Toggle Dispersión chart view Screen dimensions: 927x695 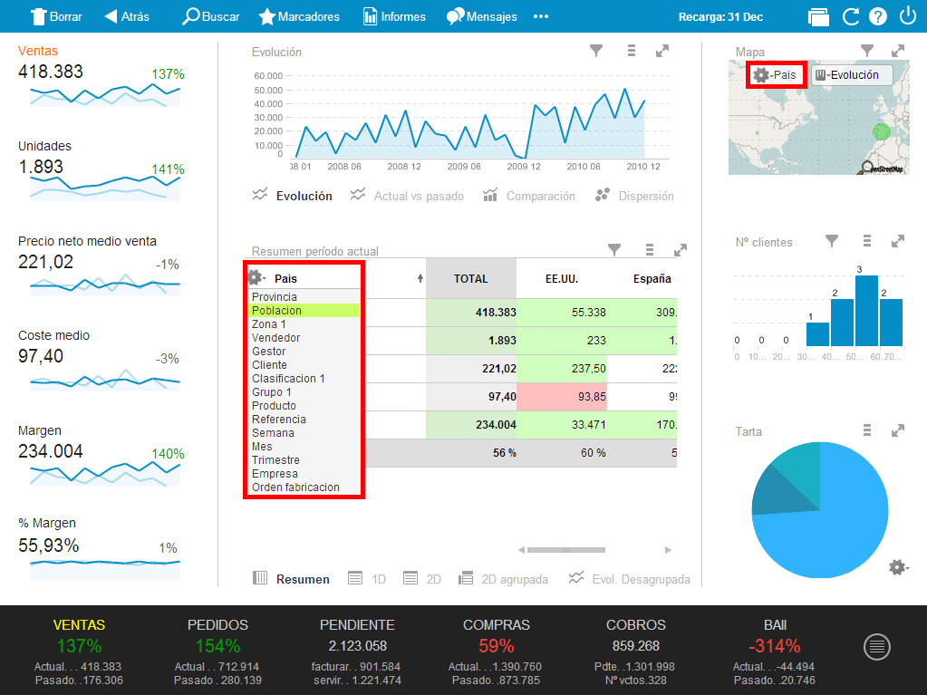pyautogui.click(x=634, y=196)
